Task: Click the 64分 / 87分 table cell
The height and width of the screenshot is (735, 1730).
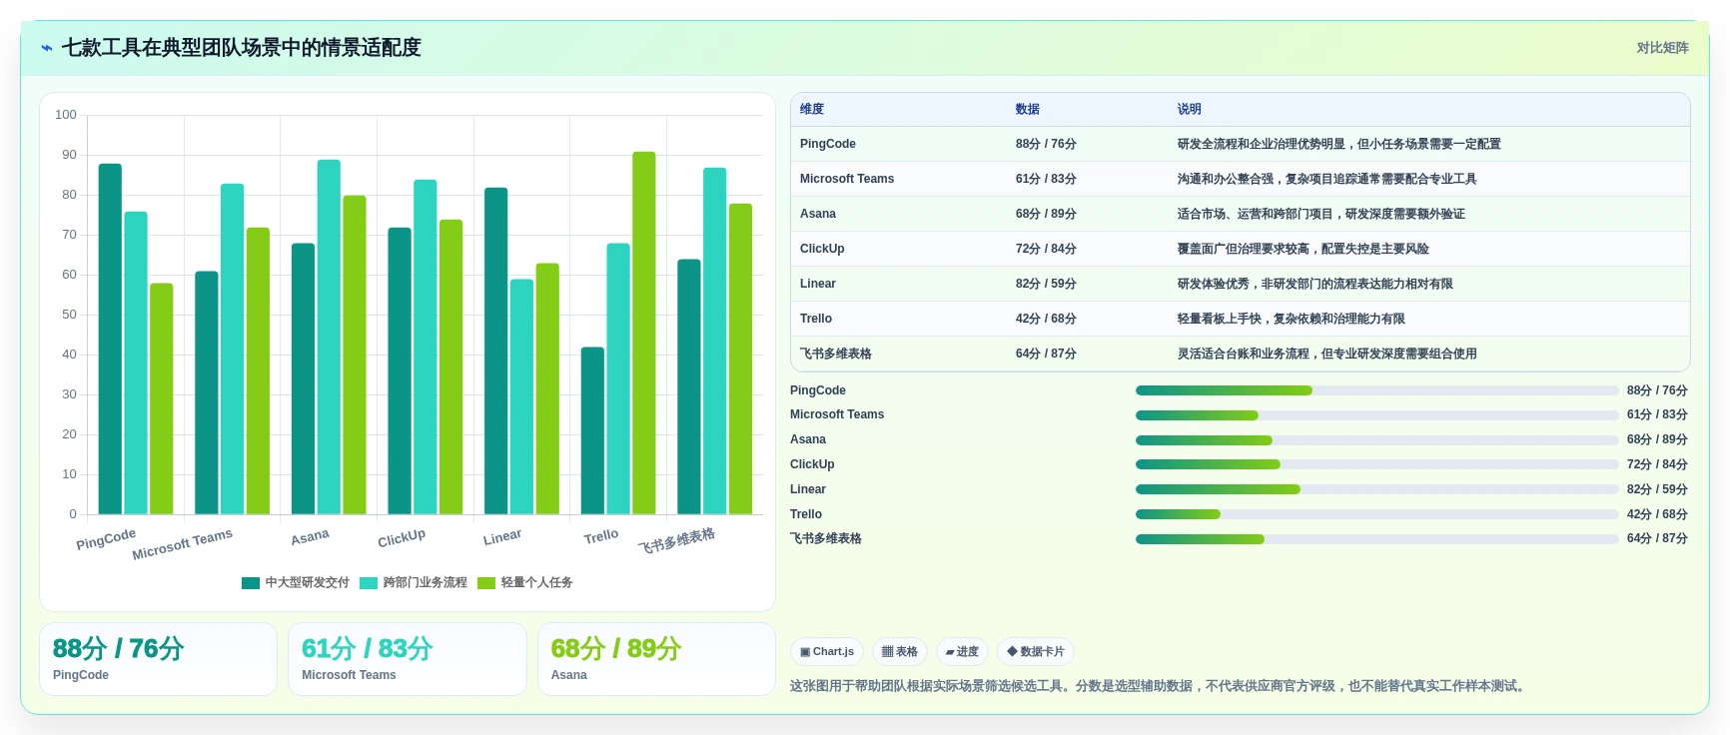Action: coord(1046,354)
